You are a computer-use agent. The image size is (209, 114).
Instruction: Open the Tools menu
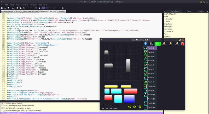coord(40,5)
